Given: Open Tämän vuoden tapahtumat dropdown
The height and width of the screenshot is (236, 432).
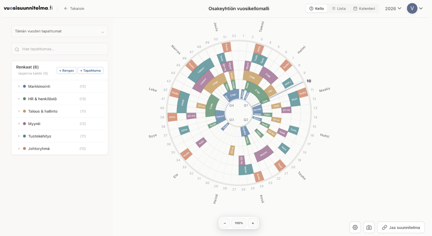Looking at the screenshot, I should pyautogui.click(x=60, y=31).
